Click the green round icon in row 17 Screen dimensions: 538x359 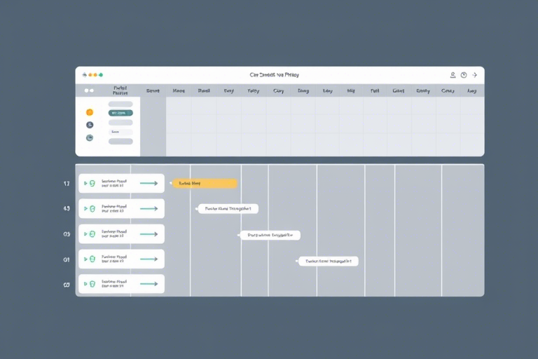92,184
